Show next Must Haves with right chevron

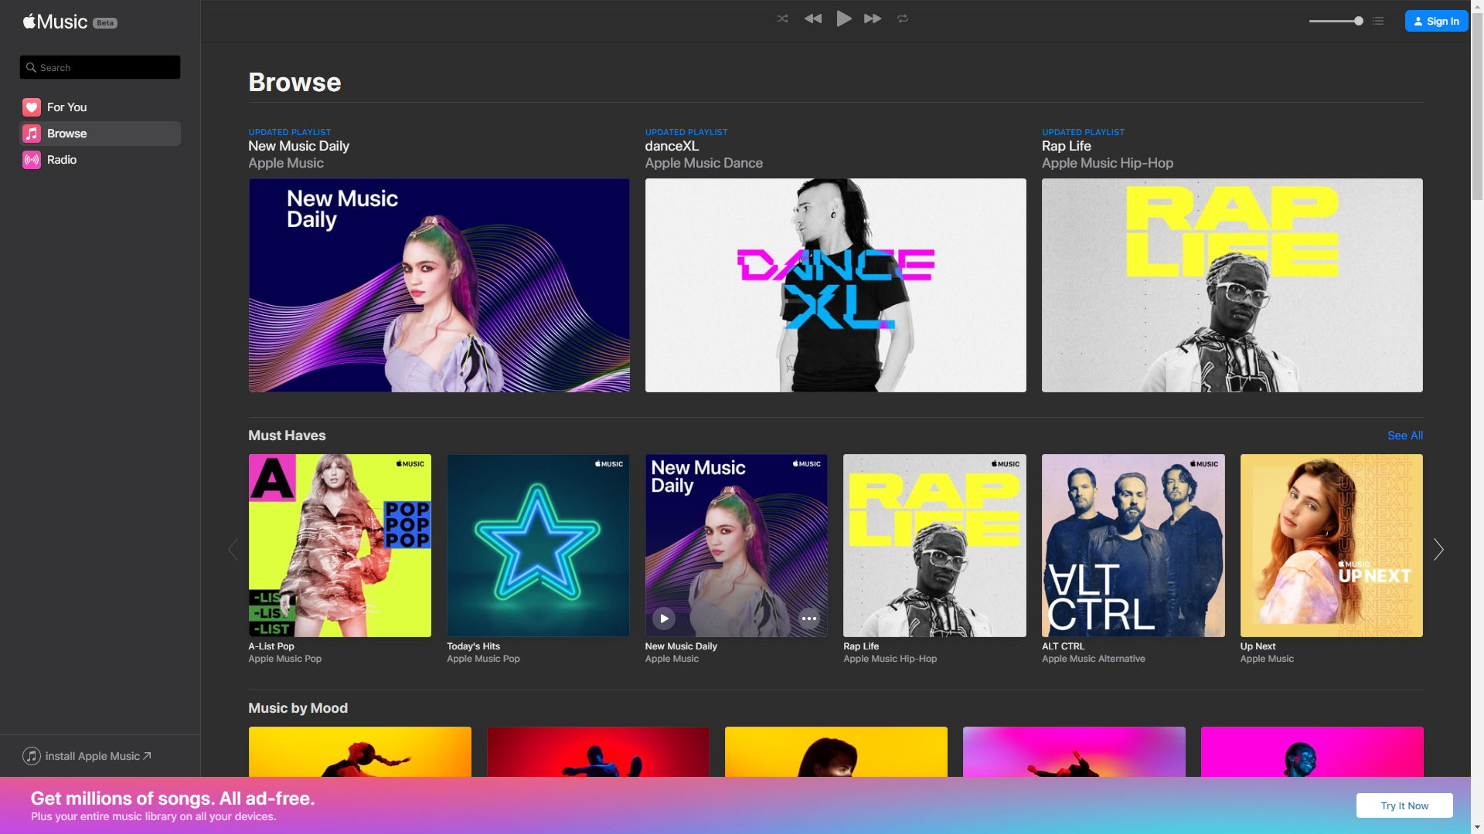(x=1438, y=550)
